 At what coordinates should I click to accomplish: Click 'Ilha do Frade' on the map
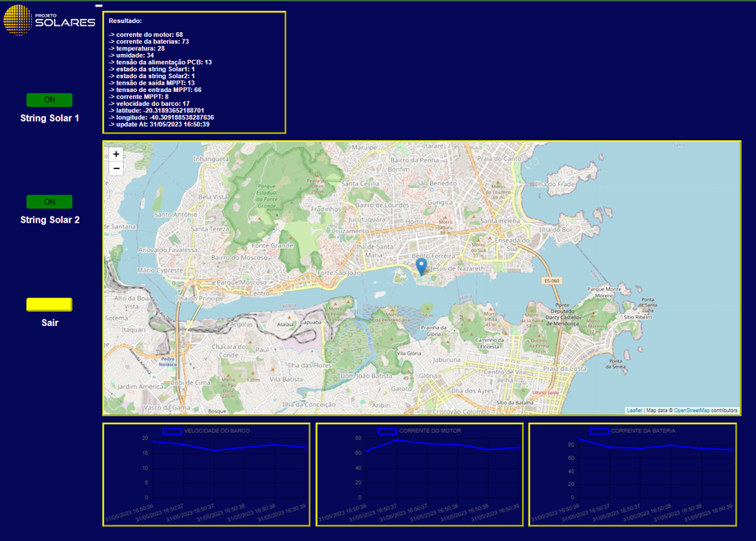(555, 184)
